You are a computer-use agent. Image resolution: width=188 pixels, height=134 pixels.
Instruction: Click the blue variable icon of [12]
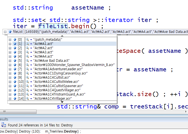(x=15, y=90)
